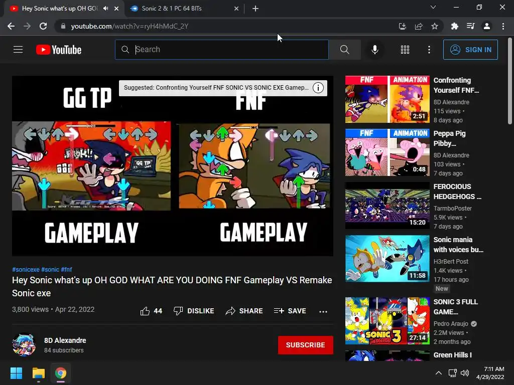Click the address bar URL
This screenshot has width=514, height=385.
130,26
